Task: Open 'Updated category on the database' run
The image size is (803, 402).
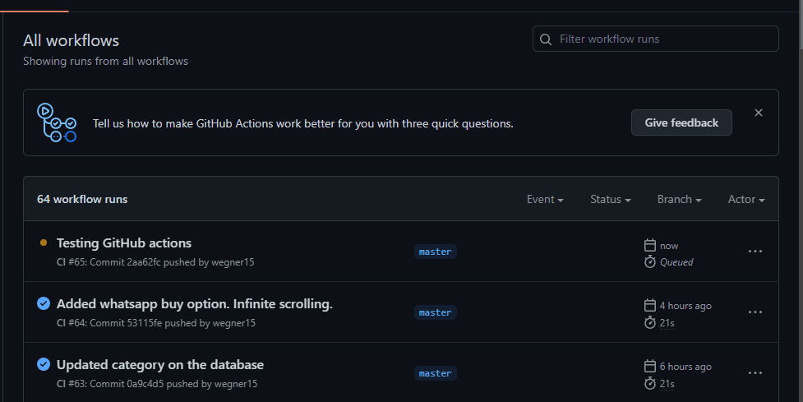Action: coord(160,365)
